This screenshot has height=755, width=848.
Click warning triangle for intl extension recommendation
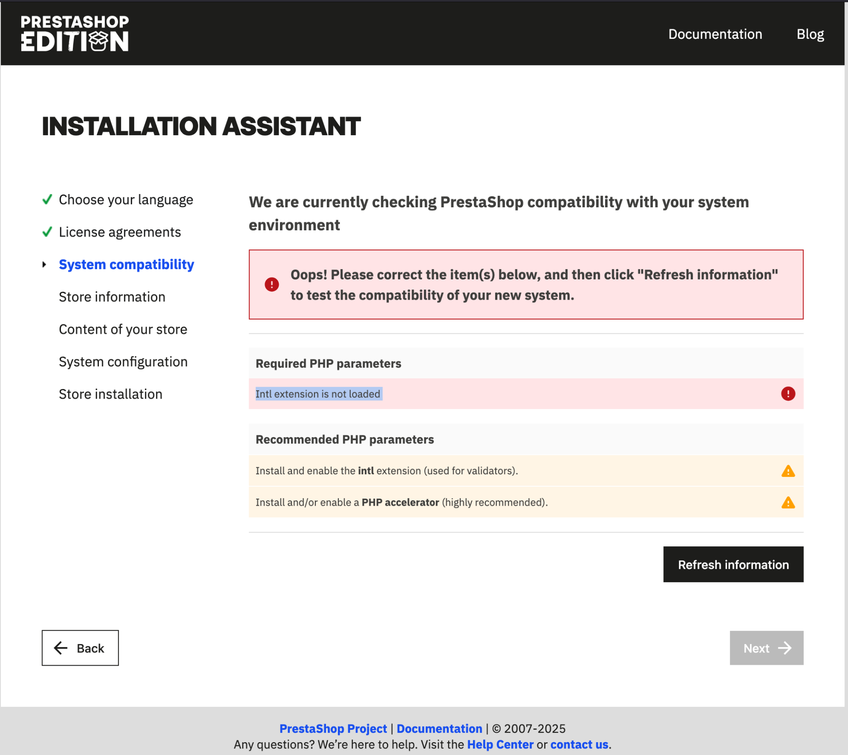[x=787, y=471]
